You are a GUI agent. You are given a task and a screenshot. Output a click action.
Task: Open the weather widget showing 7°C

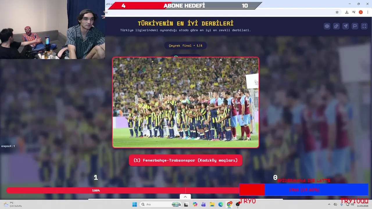click(x=13, y=204)
